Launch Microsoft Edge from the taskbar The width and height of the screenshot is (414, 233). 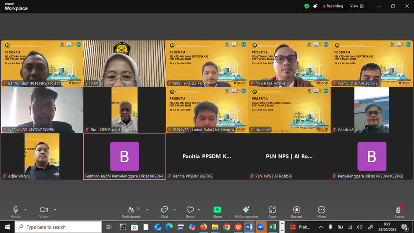169,227
